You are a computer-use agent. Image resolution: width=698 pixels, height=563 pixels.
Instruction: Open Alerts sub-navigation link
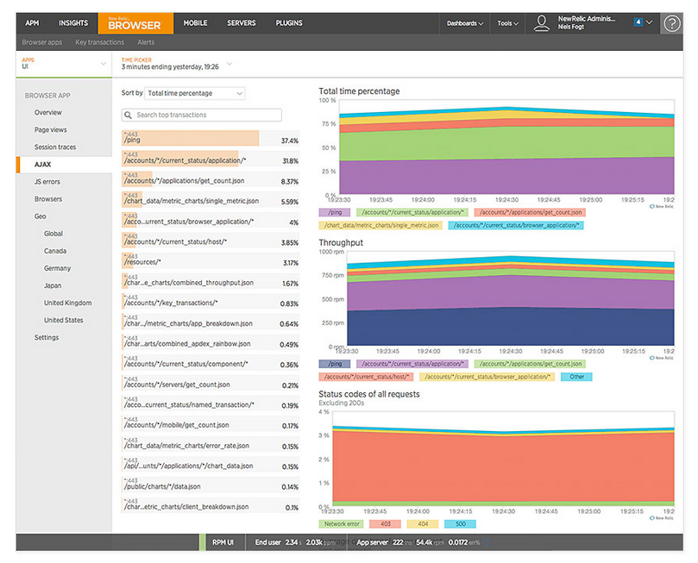tap(146, 42)
